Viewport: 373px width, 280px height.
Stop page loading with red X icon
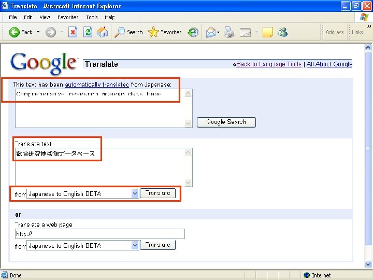(x=73, y=32)
